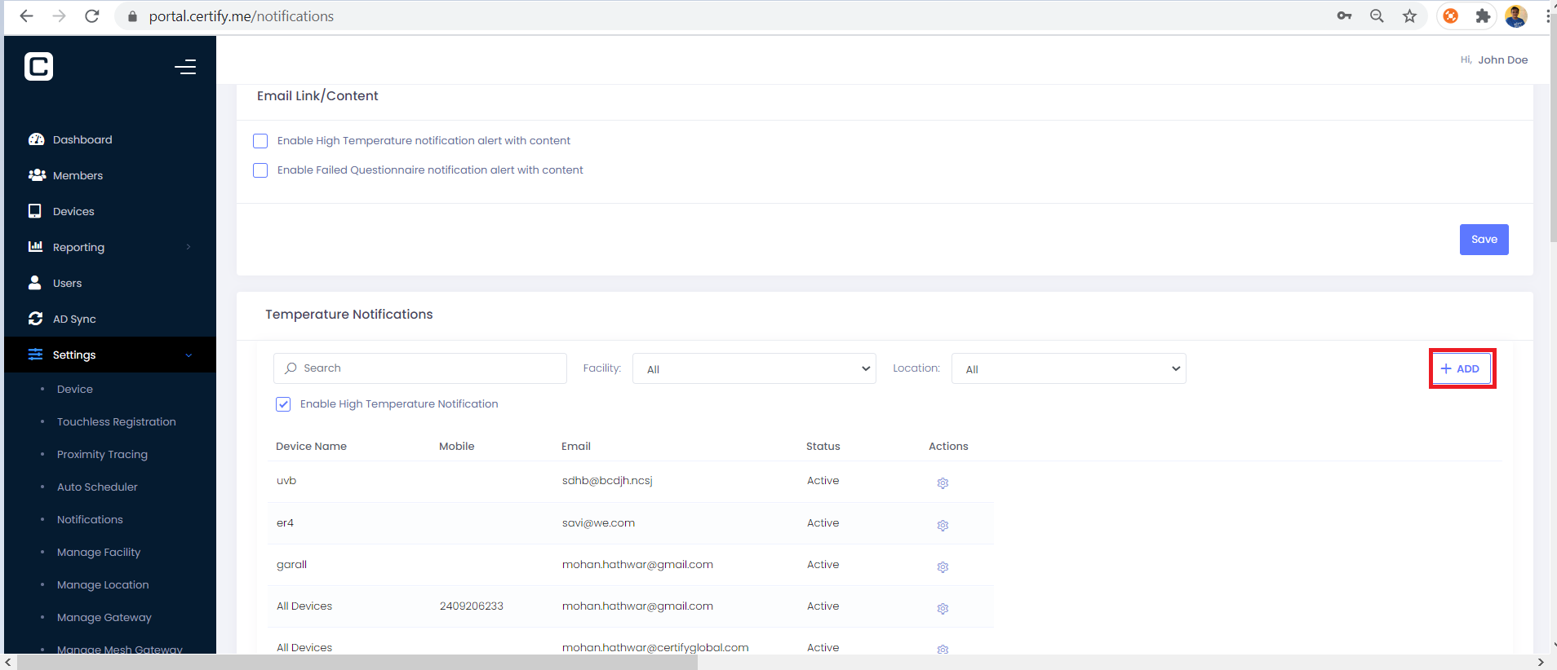
Task: Open Manage Facility settings
Action: [x=99, y=552]
